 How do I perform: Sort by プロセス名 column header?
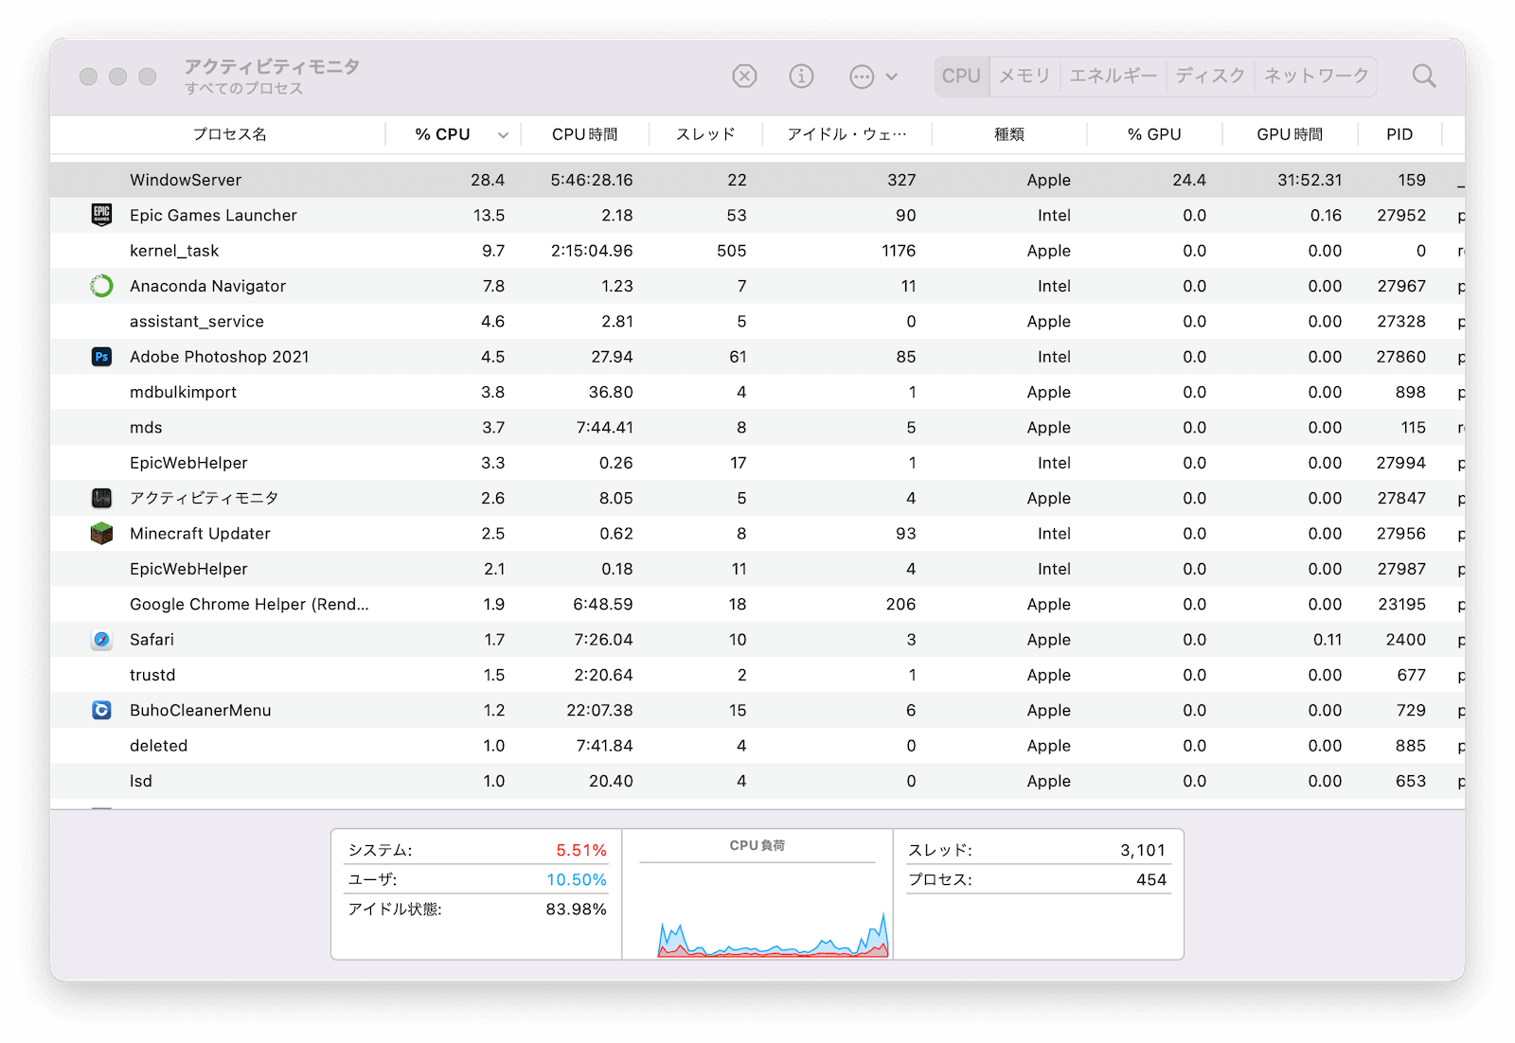click(229, 134)
